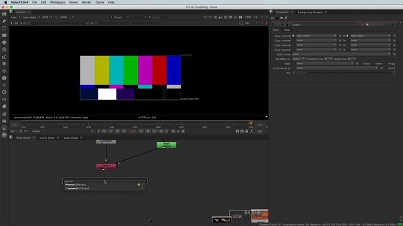Enable the (un)premult by invert checkbox
Screen dimensions: 403x226
(x=385, y=68)
